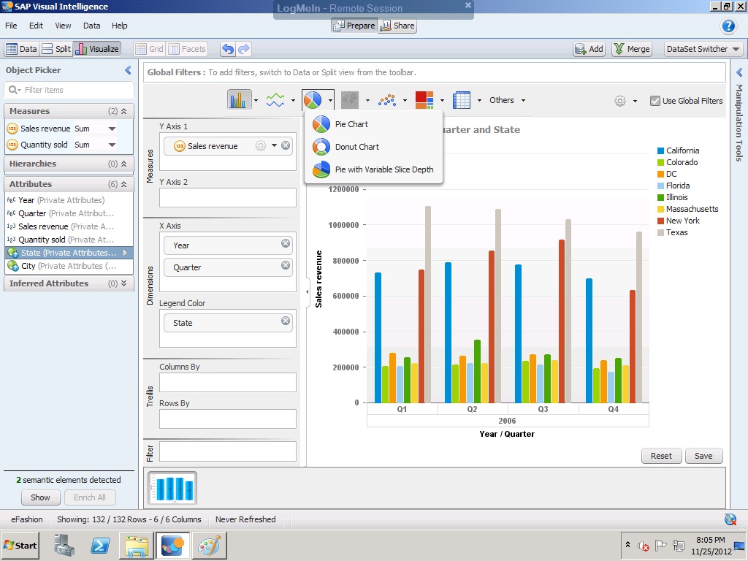Switch to Split view
Image resolution: width=748 pixels, height=561 pixels.
click(56, 49)
